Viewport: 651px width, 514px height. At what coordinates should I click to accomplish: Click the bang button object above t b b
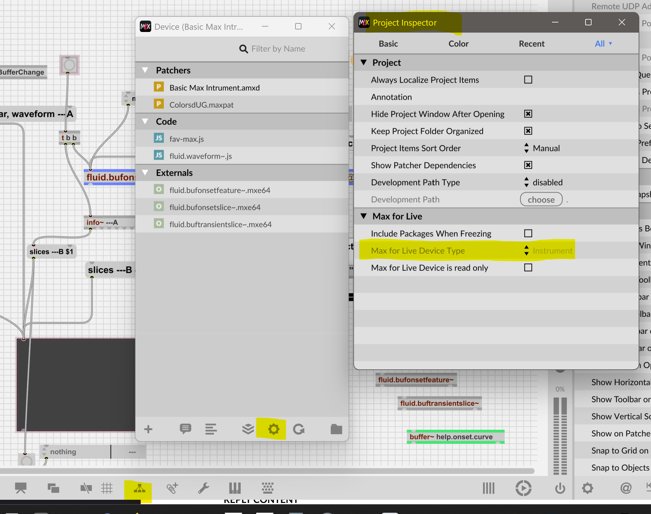tap(69, 65)
